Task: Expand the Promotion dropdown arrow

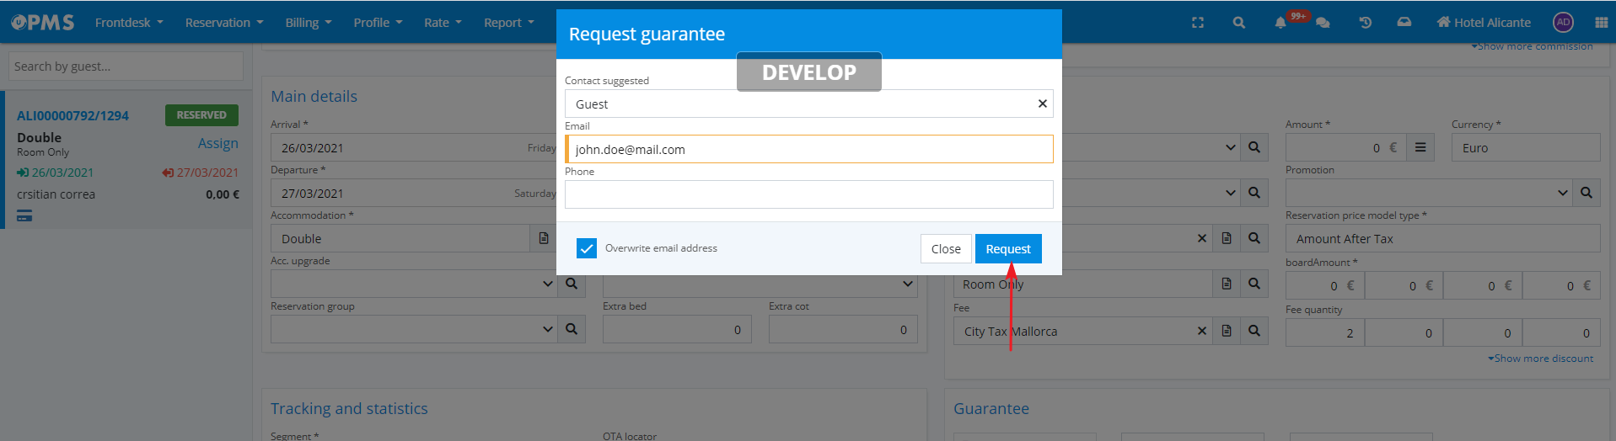Action: [x=1562, y=193]
